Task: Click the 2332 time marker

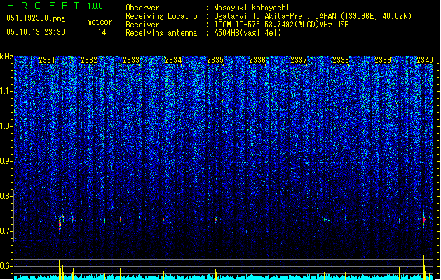Action: coord(89,60)
